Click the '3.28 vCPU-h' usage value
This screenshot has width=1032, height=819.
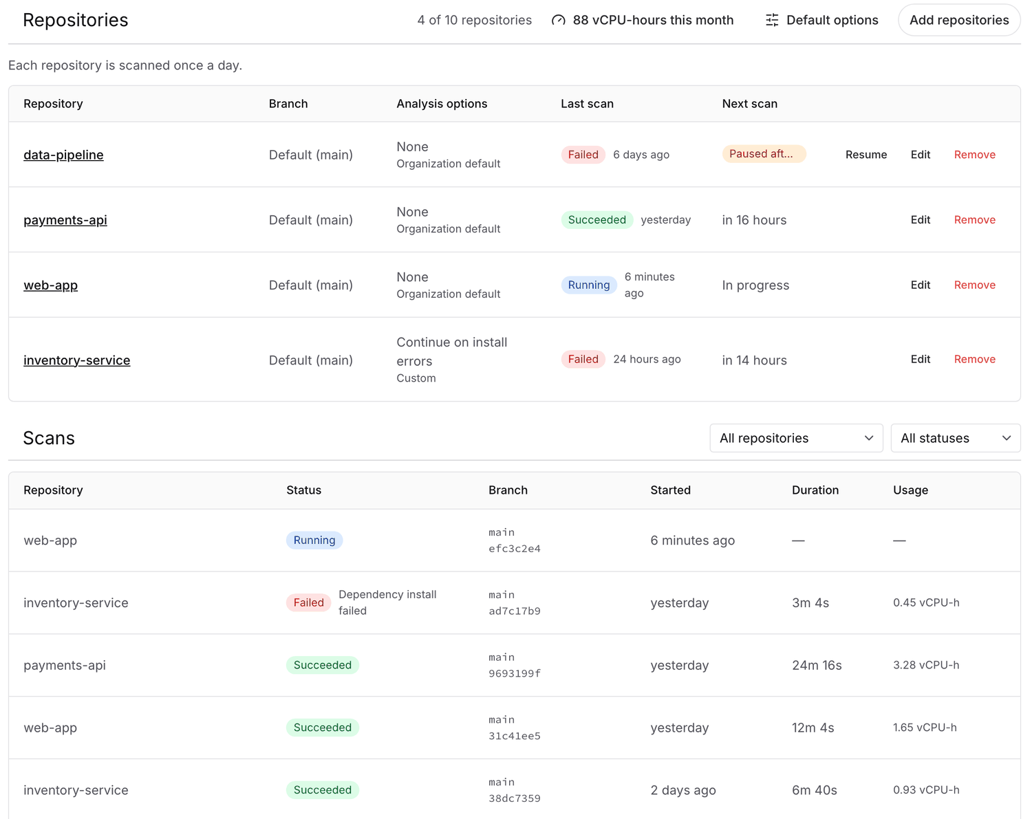(926, 665)
